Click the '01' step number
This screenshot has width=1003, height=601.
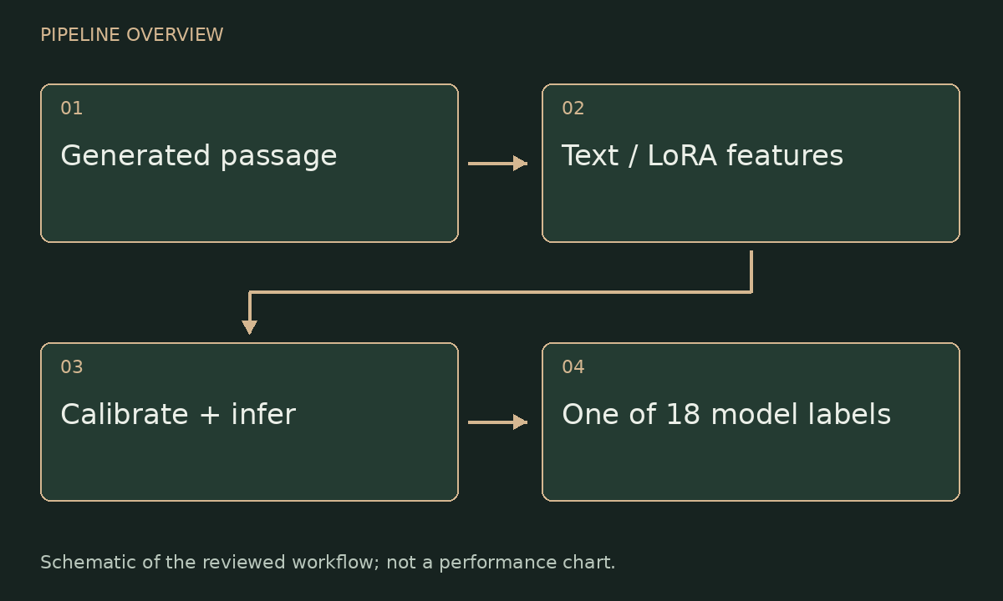point(72,109)
